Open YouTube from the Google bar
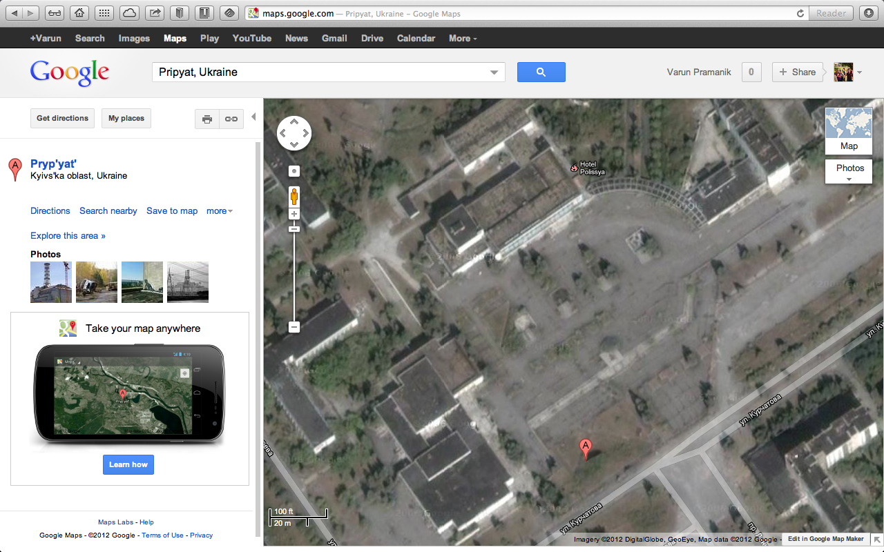The height and width of the screenshot is (552, 884). tap(252, 39)
